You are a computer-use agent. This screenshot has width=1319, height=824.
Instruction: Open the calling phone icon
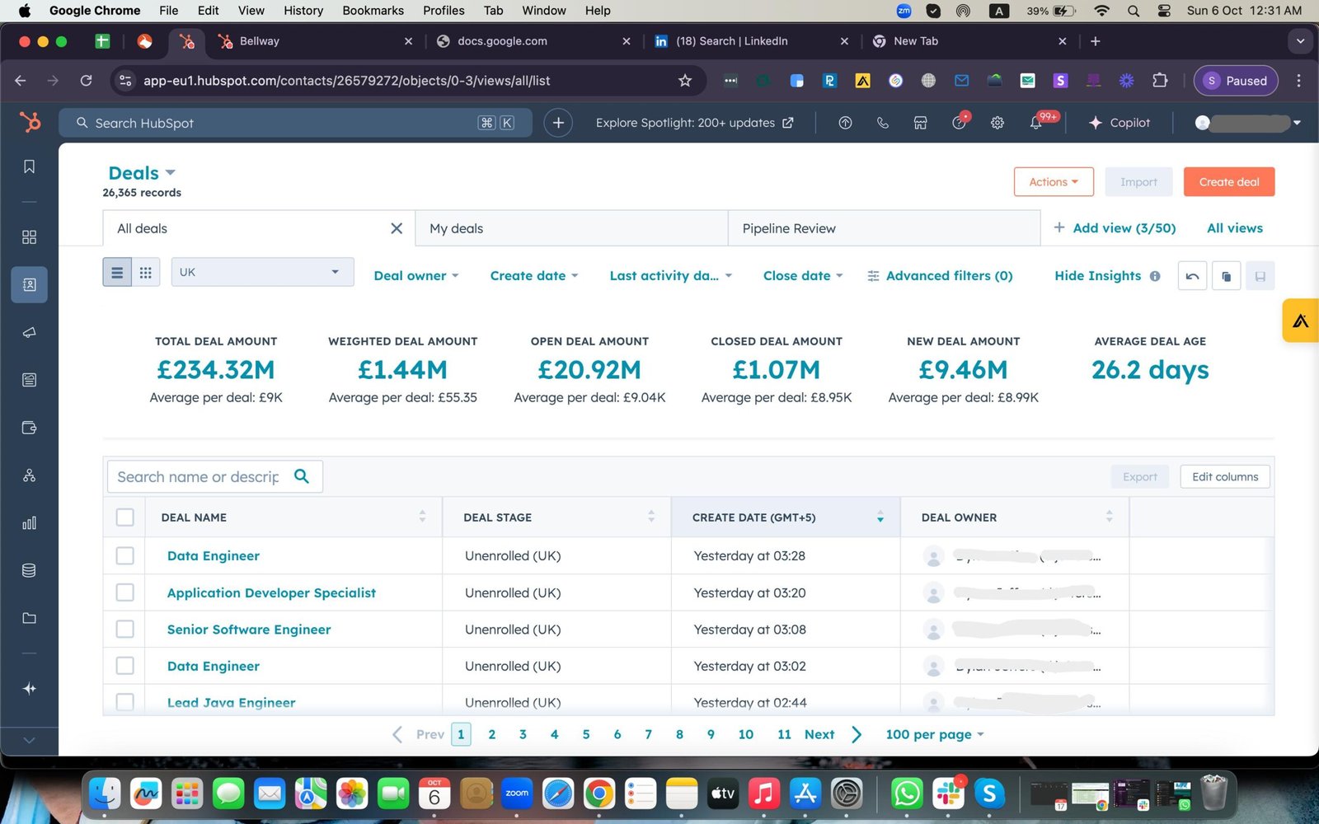point(883,123)
